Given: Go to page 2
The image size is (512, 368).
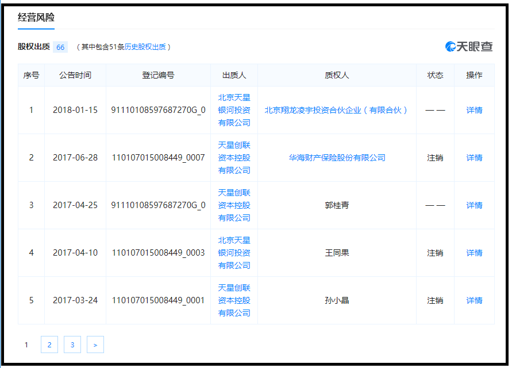Looking at the screenshot, I should click(49, 344).
